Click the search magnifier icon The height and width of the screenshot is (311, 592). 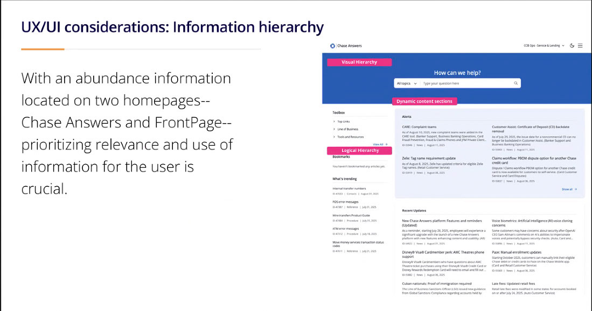pos(516,83)
